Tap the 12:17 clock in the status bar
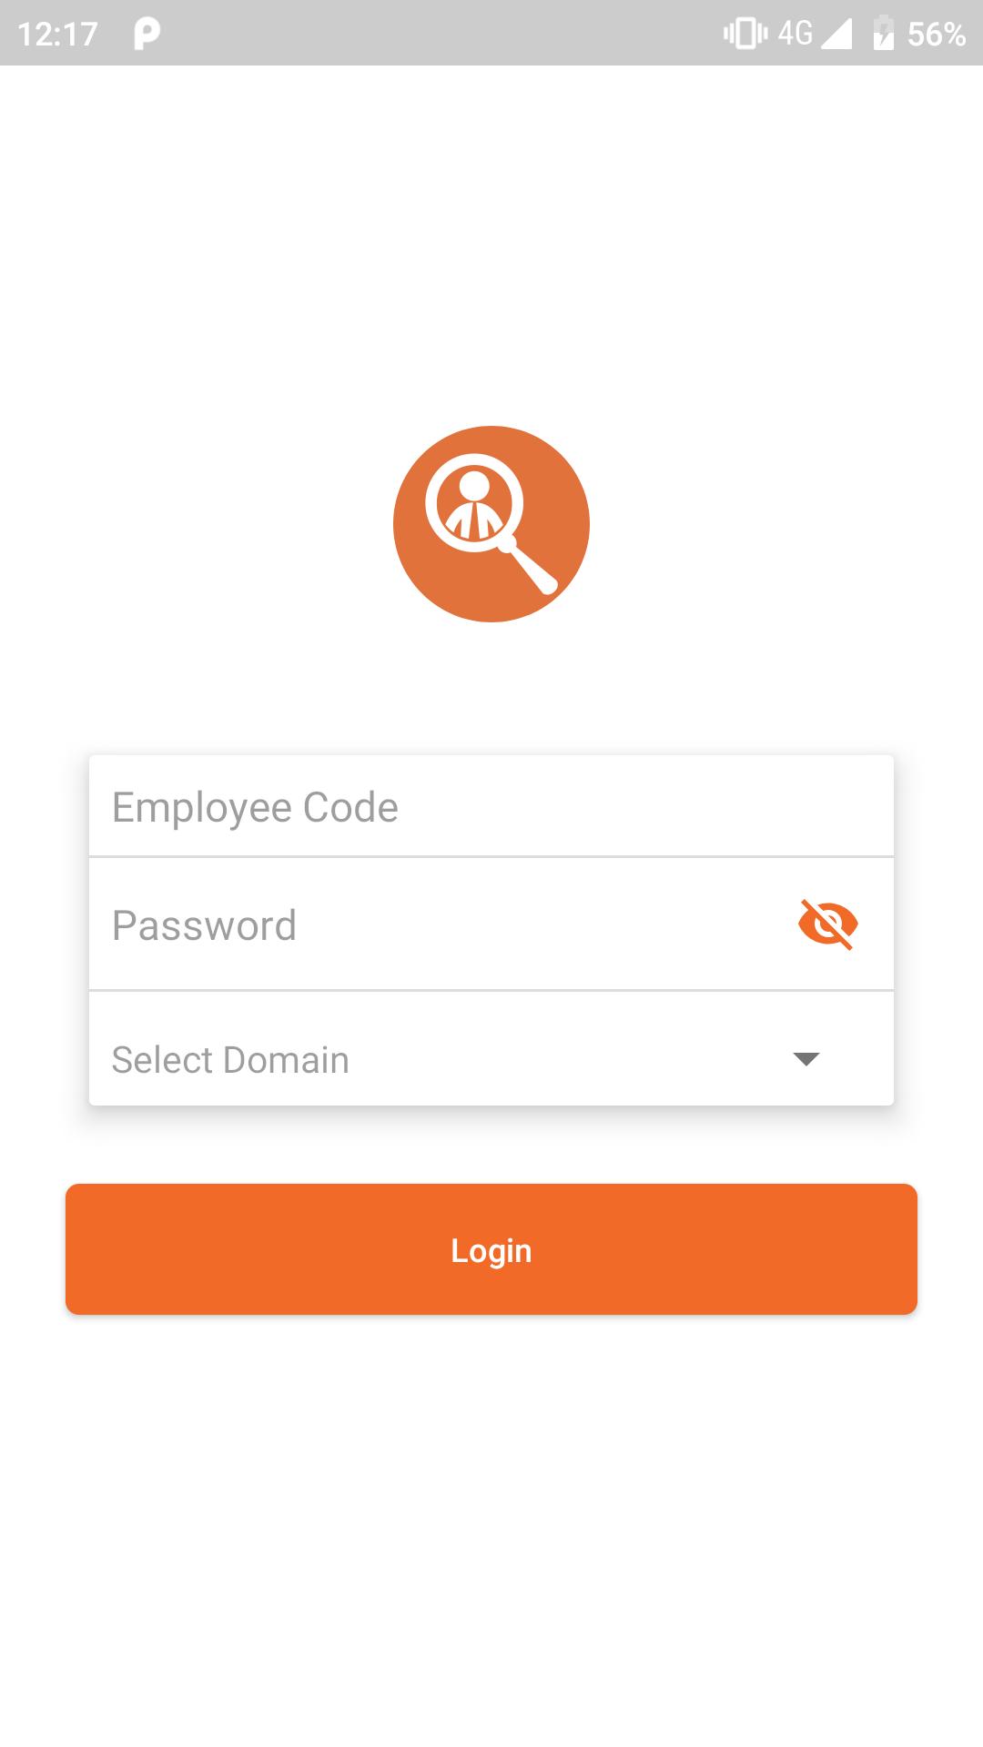 pyautogui.click(x=57, y=34)
